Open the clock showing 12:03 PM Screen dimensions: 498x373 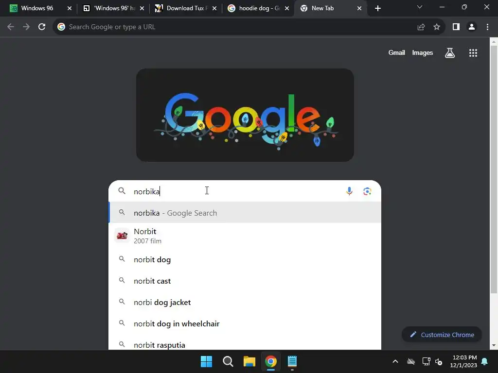[463, 361]
